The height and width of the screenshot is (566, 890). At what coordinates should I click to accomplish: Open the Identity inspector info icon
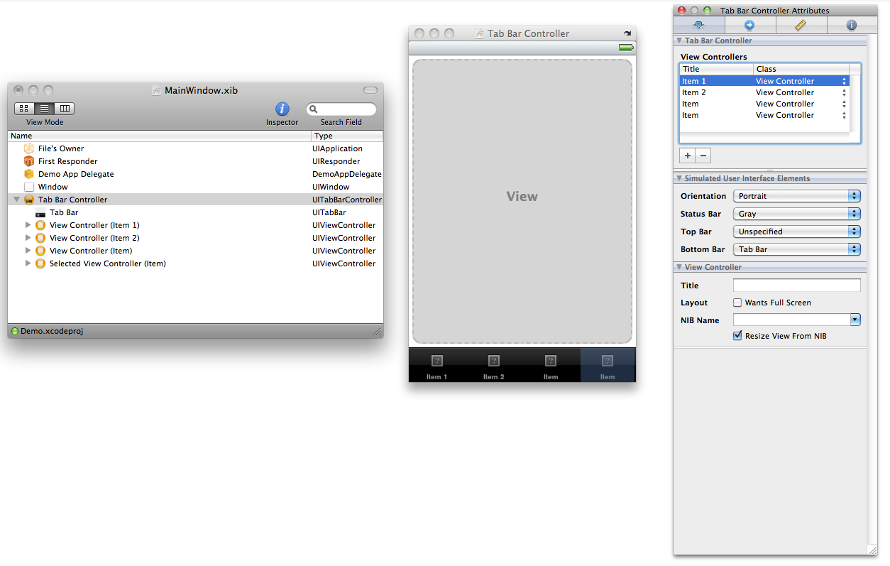pos(850,25)
